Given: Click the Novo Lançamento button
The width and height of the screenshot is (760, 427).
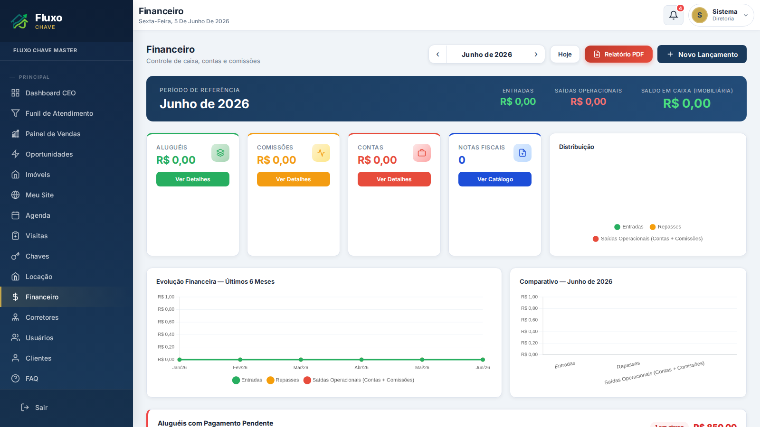Looking at the screenshot, I should tap(702, 54).
